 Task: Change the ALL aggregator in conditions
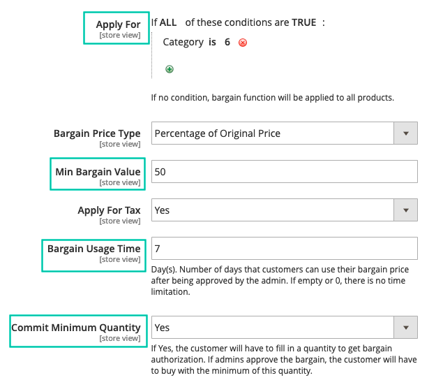(168, 22)
